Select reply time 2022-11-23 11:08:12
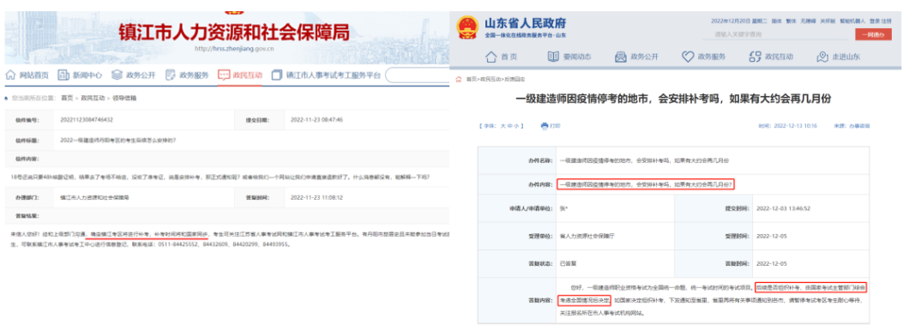 pos(316,197)
